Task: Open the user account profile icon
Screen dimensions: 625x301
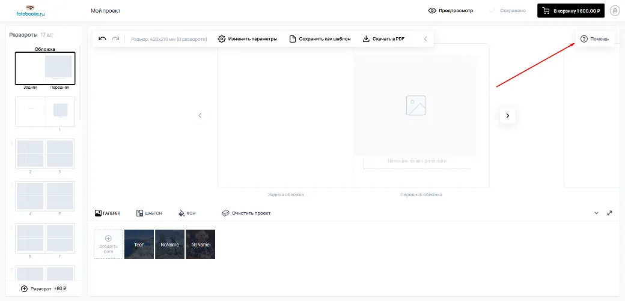Action: point(614,11)
